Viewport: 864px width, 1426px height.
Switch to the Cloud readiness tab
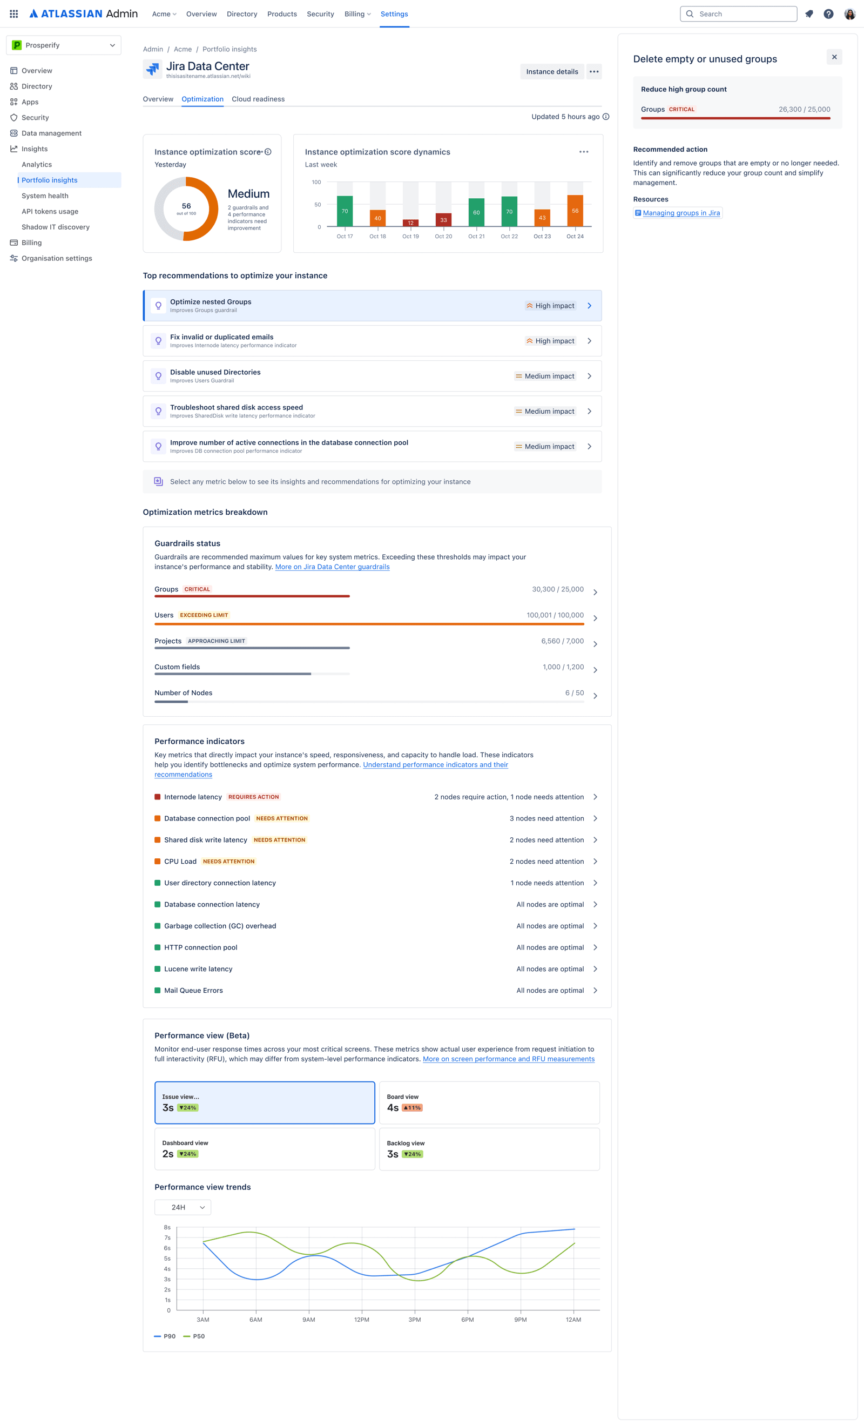(x=258, y=99)
